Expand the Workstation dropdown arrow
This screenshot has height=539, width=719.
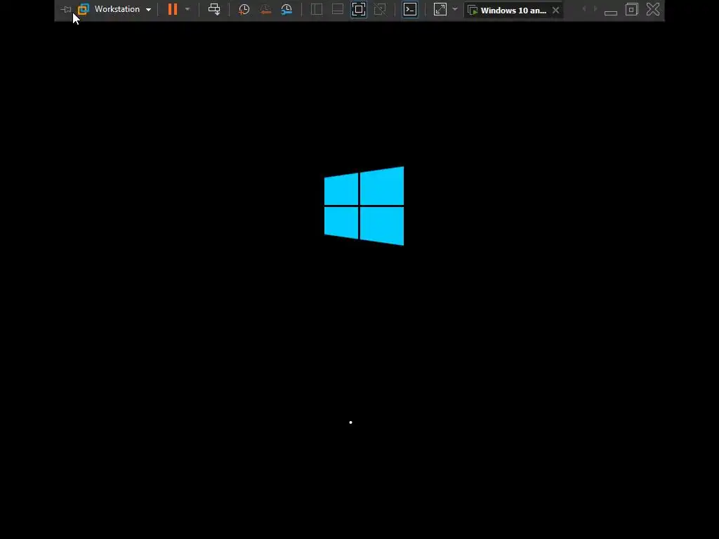149,10
